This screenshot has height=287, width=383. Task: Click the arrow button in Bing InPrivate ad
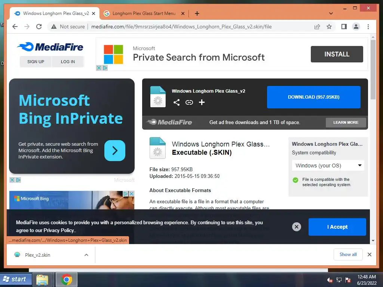coord(115,151)
